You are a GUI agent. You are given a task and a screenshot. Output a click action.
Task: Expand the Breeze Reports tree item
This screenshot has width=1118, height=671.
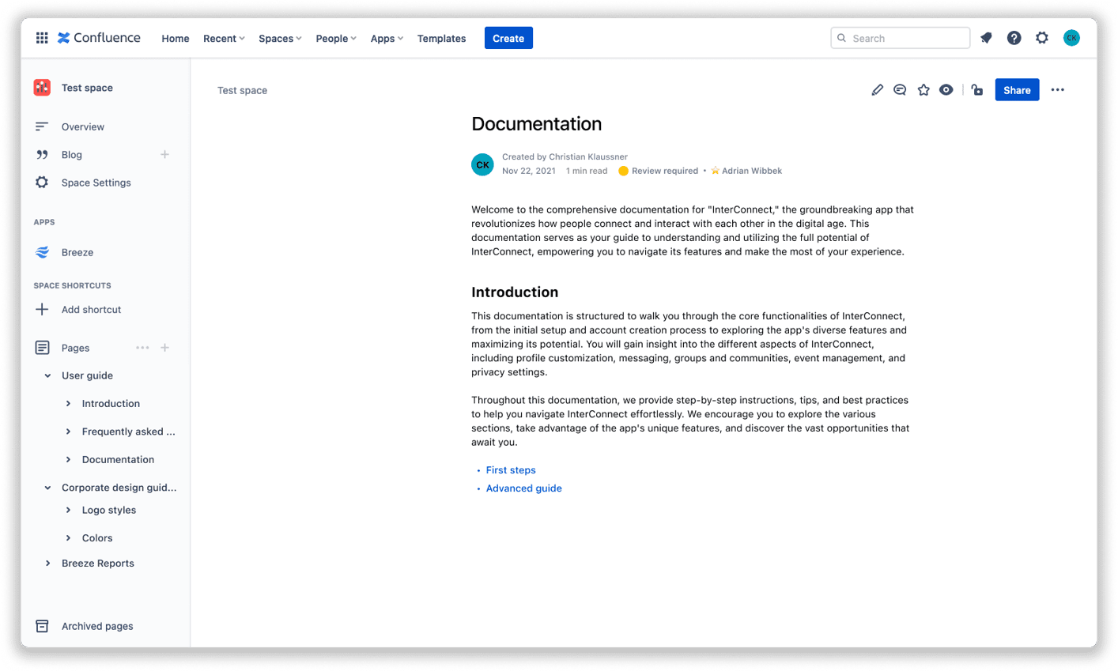[x=47, y=563]
